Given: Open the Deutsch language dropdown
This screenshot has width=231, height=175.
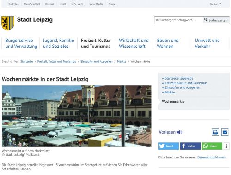Looking at the screenshot, I should tap(215, 4).
